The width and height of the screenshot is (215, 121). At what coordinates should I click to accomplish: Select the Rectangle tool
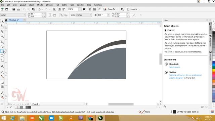(2, 51)
